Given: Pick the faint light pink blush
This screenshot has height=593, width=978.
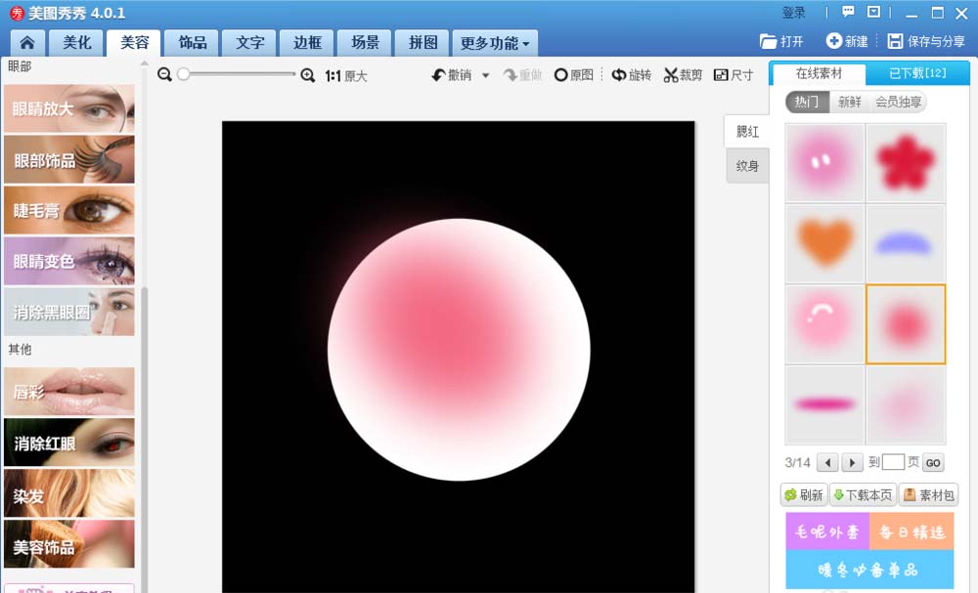Looking at the screenshot, I should click(906, 404).
